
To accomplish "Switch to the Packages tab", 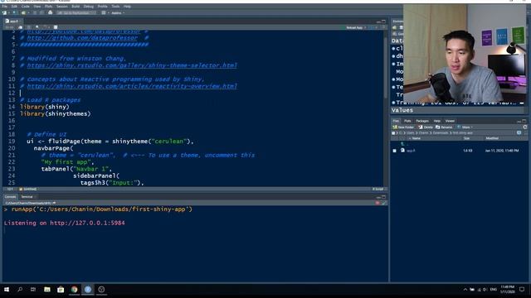I will click(x=422, y=121).
